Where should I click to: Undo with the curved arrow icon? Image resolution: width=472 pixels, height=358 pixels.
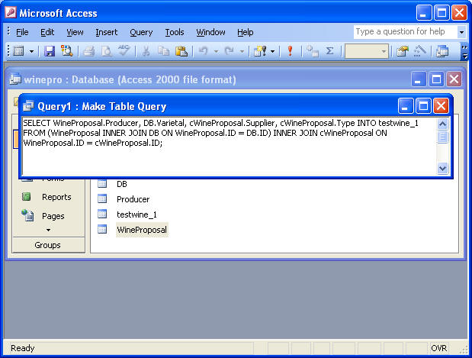click(x=203, y=51)
